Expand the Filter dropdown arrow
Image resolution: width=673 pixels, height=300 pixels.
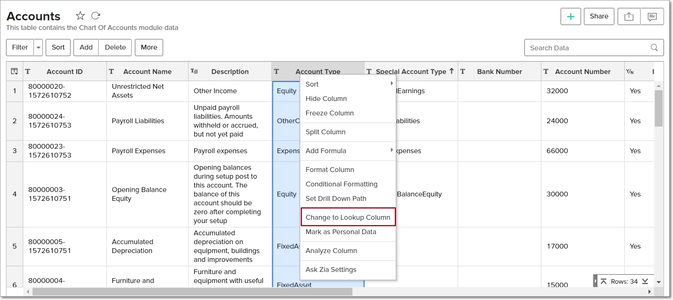38,48
